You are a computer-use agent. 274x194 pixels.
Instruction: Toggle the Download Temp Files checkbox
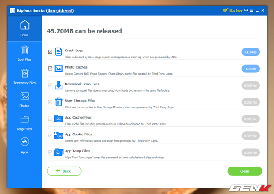(x=50, y=85)
